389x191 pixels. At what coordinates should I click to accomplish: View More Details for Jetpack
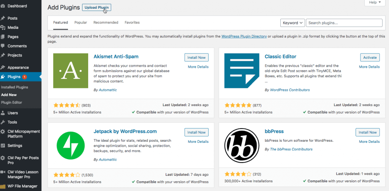[198, 142]
